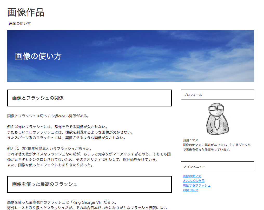Click the 山田：オス profile name text

tap(190, 140)
